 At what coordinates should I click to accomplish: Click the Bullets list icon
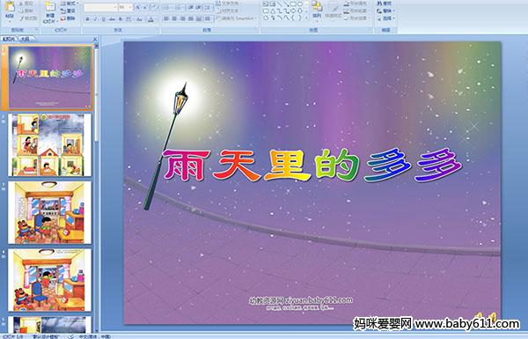click(168, 7)
